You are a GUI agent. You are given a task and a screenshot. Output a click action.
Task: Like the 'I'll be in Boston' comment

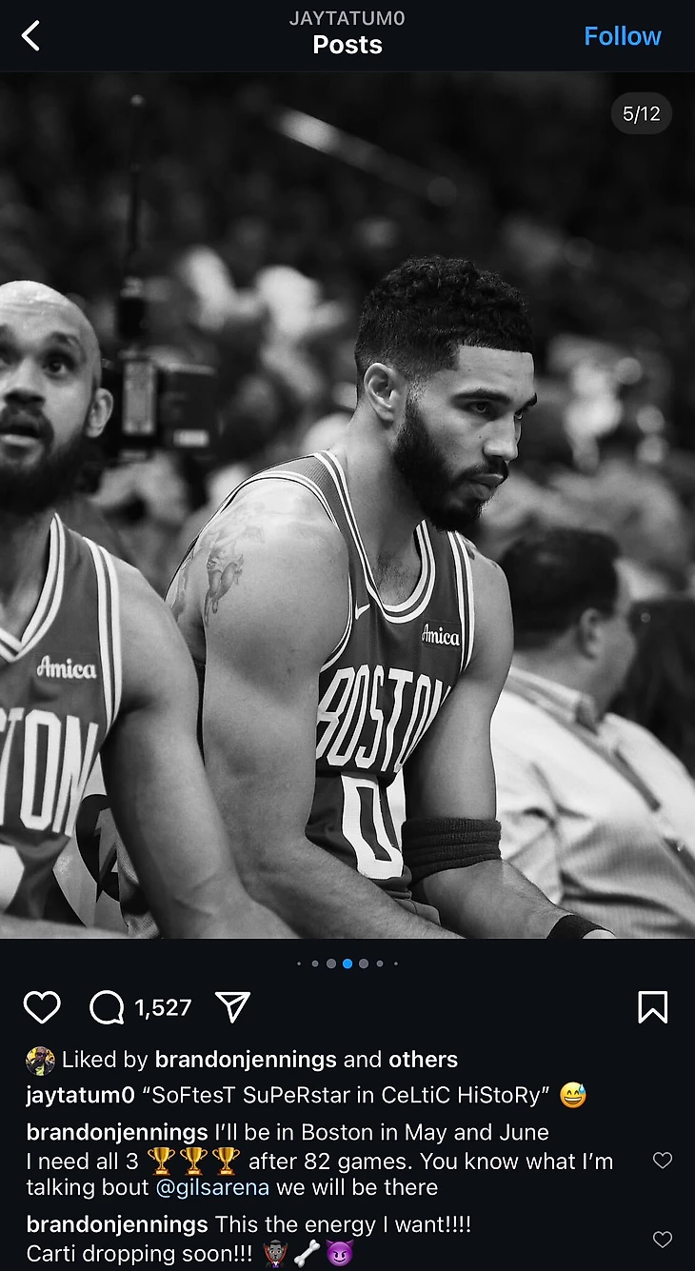pos(663,1160)
